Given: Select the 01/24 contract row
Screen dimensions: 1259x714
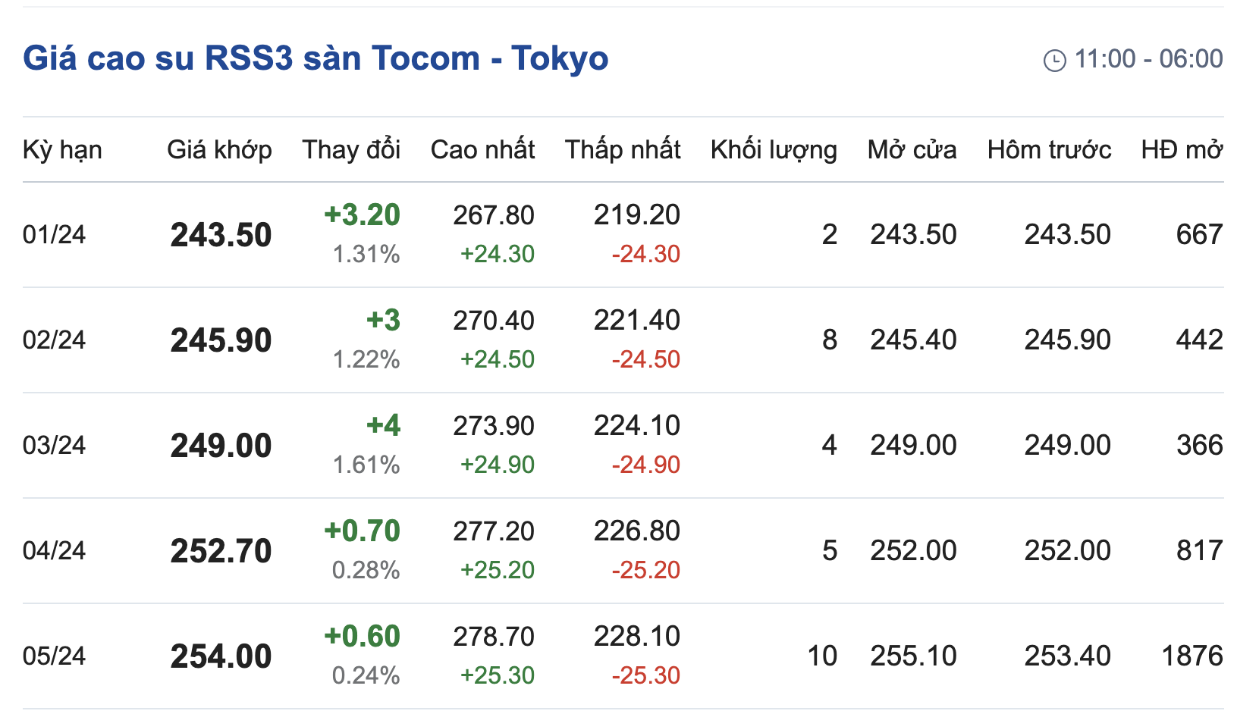Looking at the screenshot, I should 54,235.
